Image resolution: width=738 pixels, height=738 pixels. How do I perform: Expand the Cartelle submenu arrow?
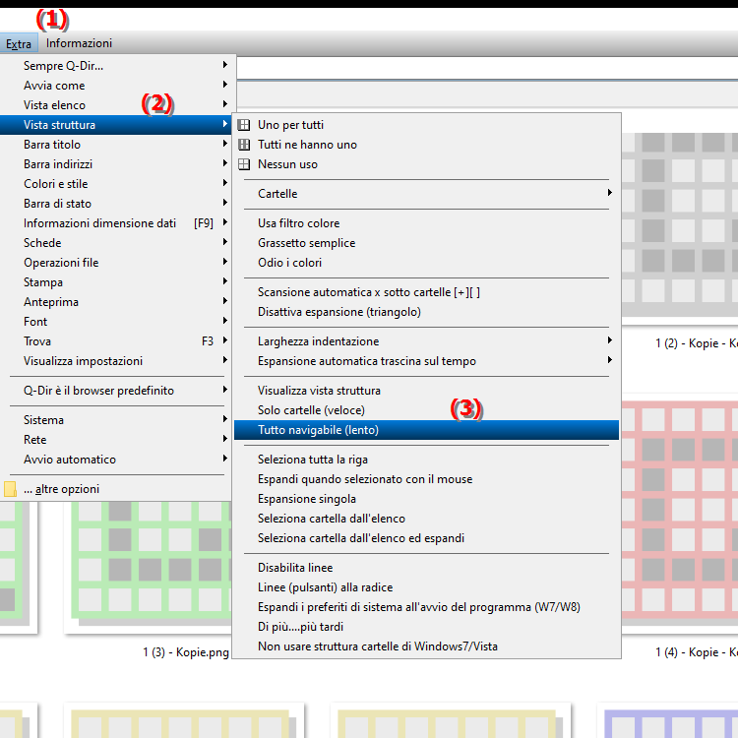(609, 193)
